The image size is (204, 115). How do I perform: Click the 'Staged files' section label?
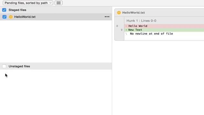(x=18, y=10)
